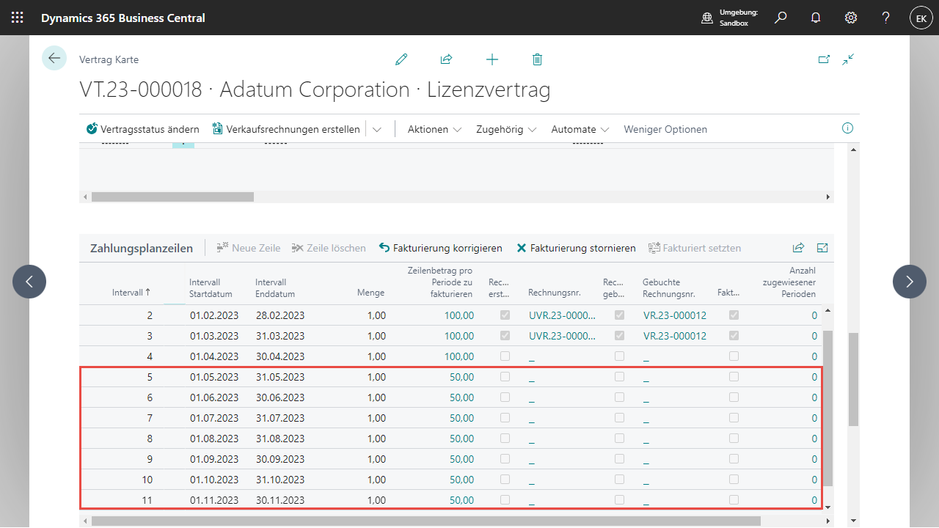
Task: Go to the next record with the right arrow
Action: 910,282
